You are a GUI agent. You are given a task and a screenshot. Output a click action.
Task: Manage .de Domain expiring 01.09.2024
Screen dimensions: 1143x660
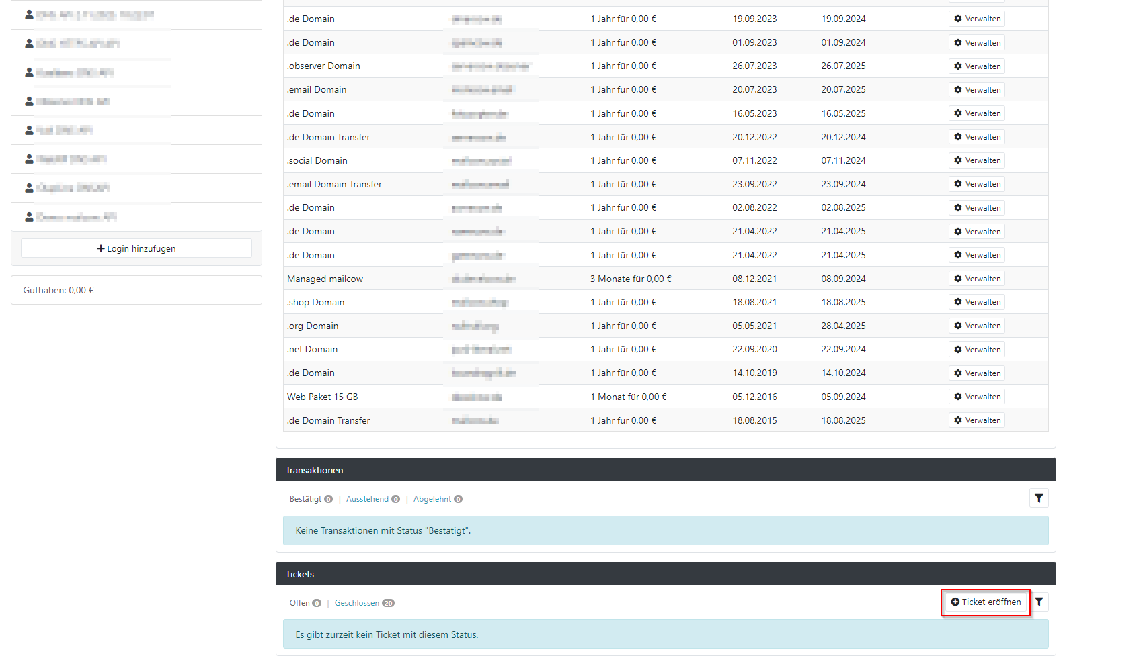point(977,42)
